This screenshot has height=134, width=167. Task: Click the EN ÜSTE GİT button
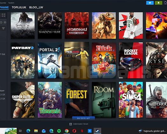tap(83, 118)
